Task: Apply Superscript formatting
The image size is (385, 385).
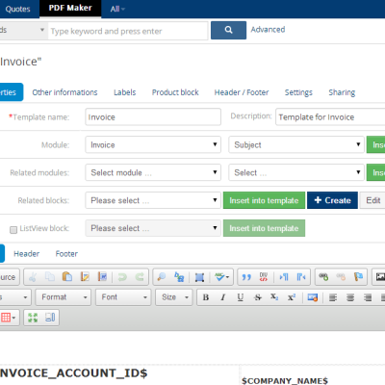Action: click(x=292, y=297)
